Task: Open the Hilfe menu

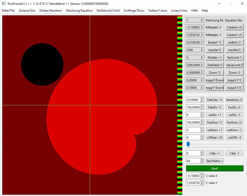Action: pos(195,11)
